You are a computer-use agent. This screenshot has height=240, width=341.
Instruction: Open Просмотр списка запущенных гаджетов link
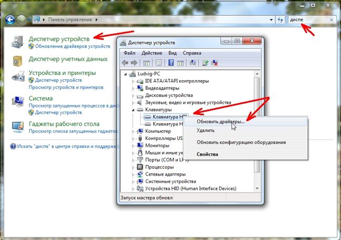(73, 132)
